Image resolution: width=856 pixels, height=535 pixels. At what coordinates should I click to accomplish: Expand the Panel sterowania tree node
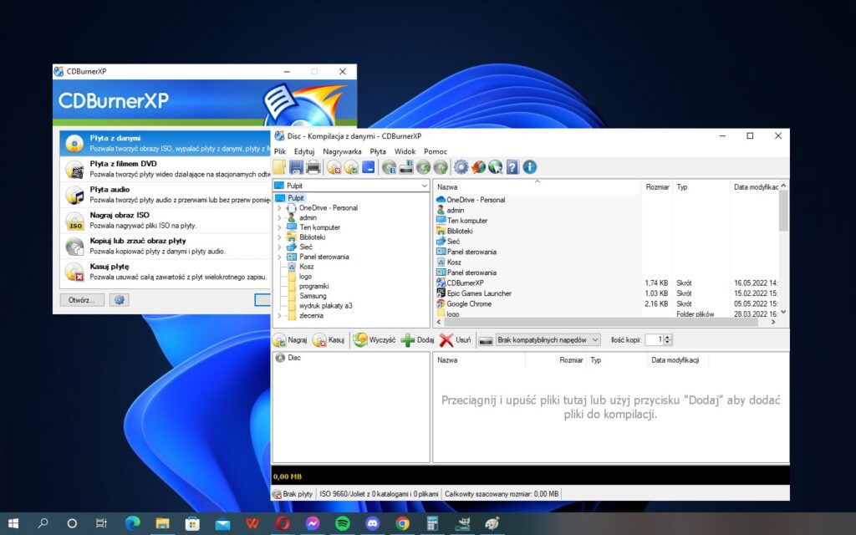click(x=279, y=257)
